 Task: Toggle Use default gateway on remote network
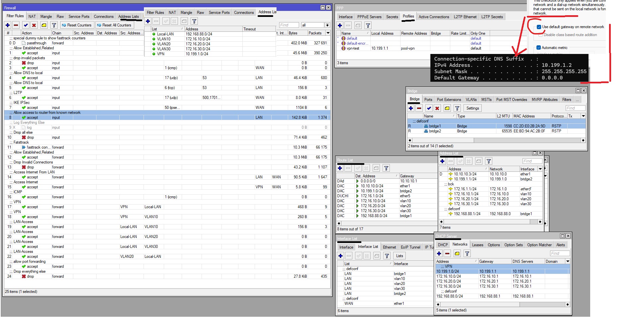tap(539, 27)
